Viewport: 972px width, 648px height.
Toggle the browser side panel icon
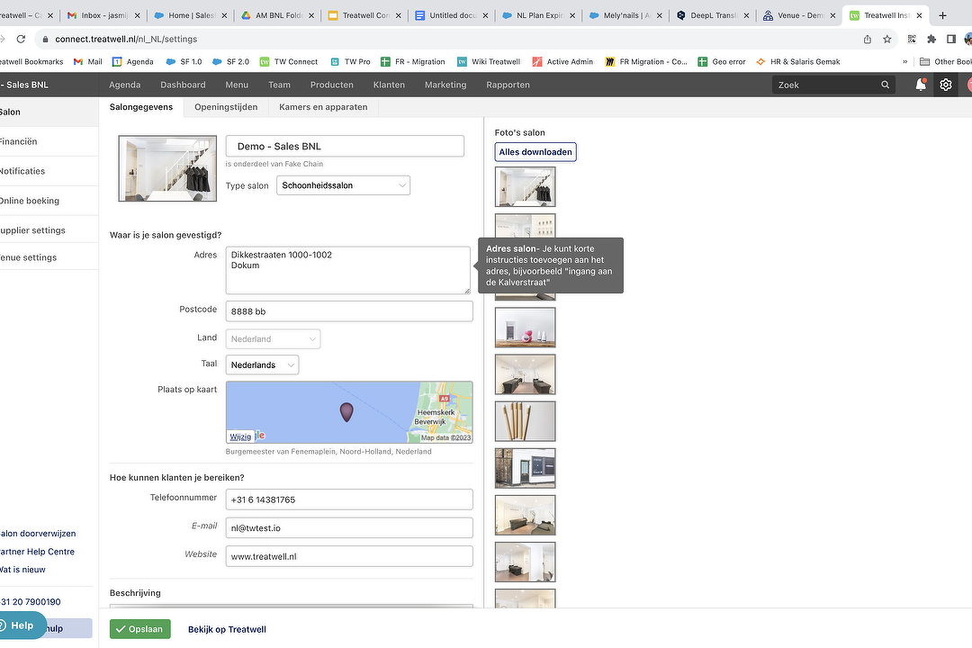pos(951,39)
